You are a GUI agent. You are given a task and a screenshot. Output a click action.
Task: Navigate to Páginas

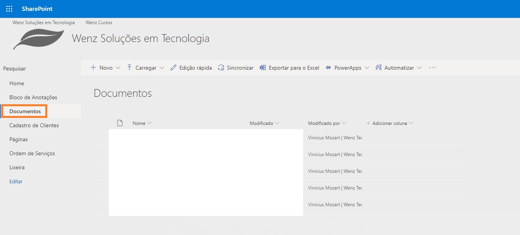point(19,139)
